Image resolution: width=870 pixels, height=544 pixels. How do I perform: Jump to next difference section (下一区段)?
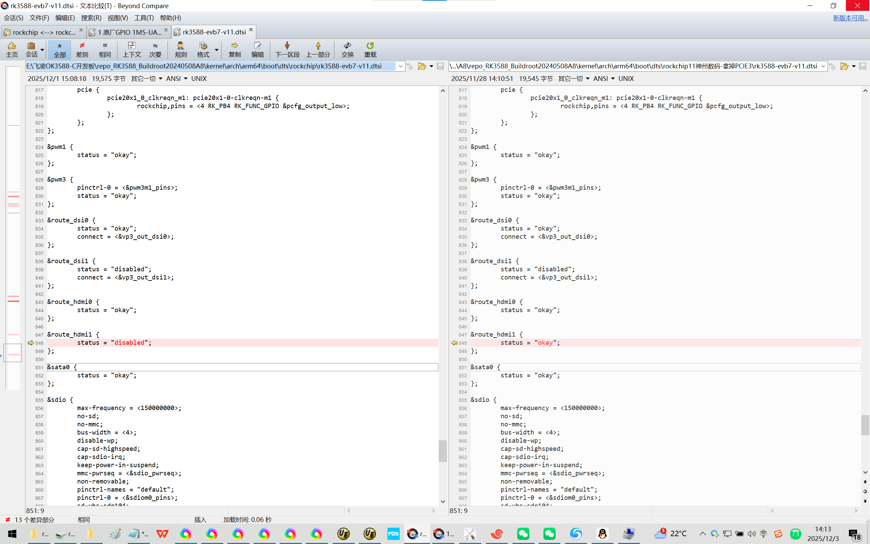click(x=287, y=49)
